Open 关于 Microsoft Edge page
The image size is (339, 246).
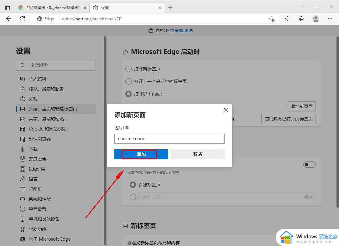click(56, 239)
